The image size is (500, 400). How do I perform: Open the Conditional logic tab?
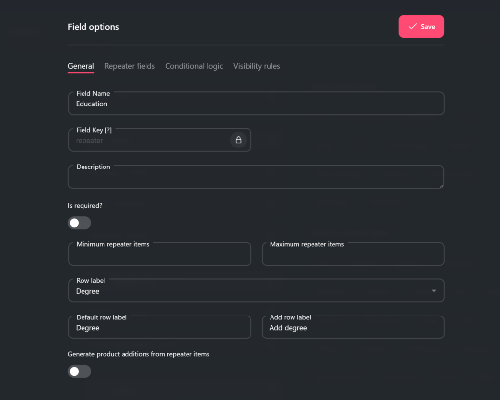pos(194,66)
